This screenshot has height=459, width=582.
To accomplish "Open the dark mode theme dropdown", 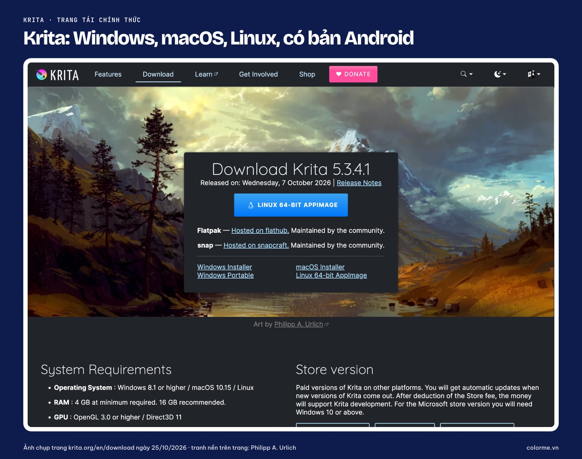I will pyautogui.click(x=500, y=74).
